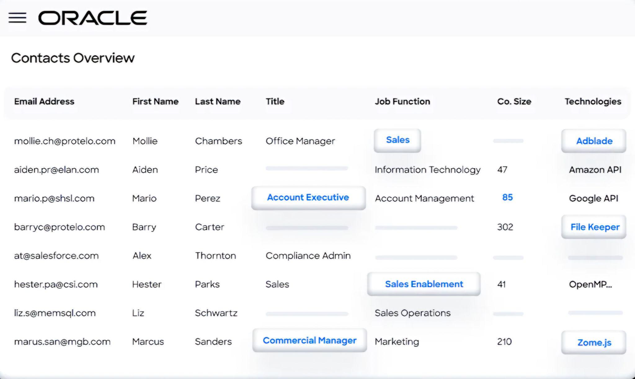This screenshot has height=379, width=635.
Task: Click the Title column header
Action: [275, 101]
